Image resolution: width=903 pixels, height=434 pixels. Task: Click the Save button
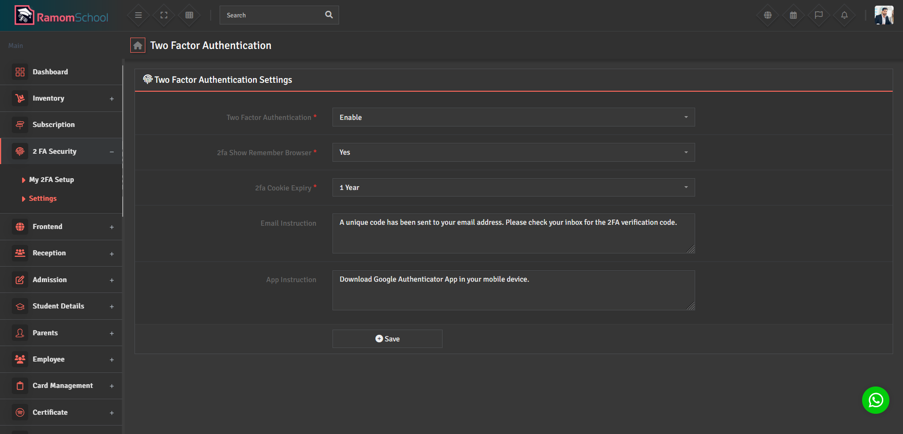click(387, 339)
